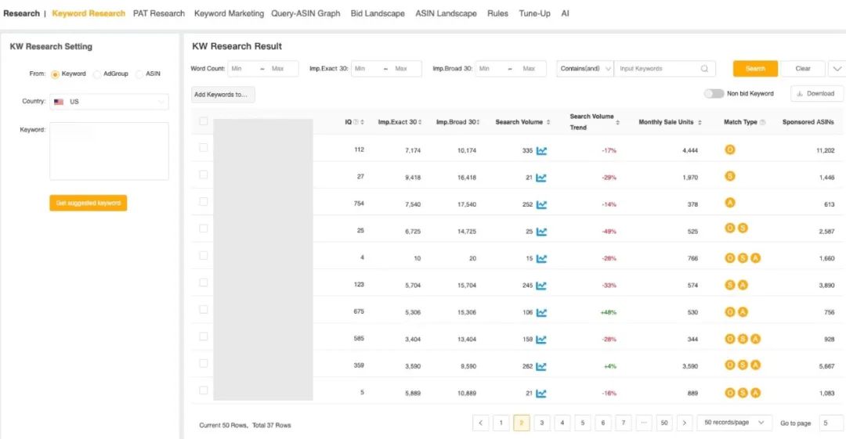846x439 pixels.
Task: Select the ASIN radio option
Action: click(x=139, y=74)
